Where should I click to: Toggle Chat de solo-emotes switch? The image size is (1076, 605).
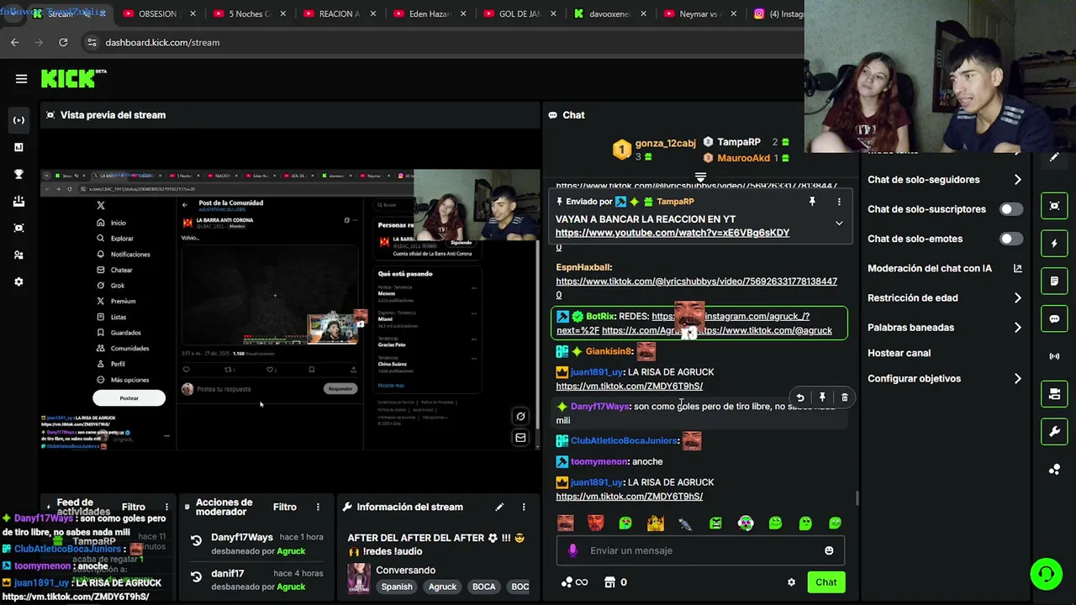point(1011,239)
